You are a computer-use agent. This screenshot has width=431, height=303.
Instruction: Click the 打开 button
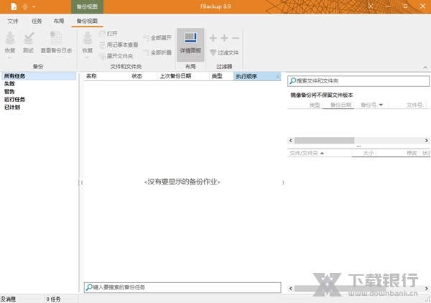(x=108, y=34)
